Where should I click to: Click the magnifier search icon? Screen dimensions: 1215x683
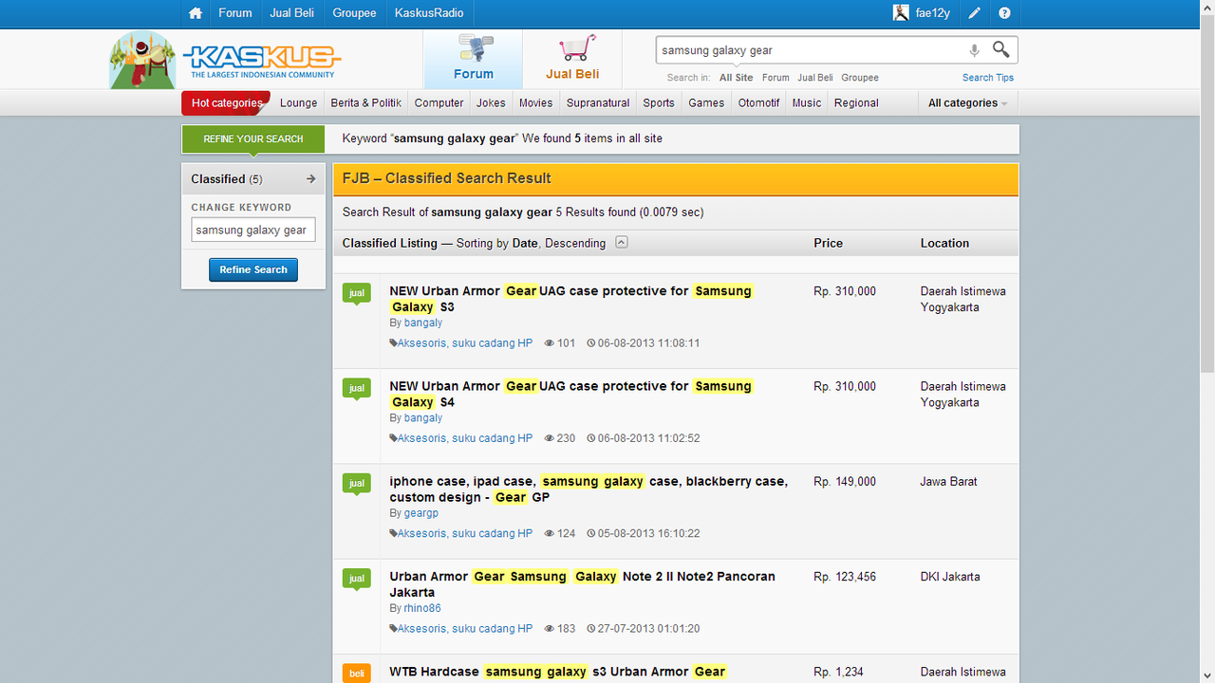(x=1000, y=49)
